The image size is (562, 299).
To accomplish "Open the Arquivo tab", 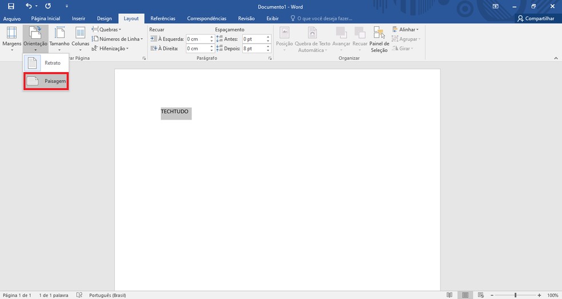I will (x=12, y=18).
